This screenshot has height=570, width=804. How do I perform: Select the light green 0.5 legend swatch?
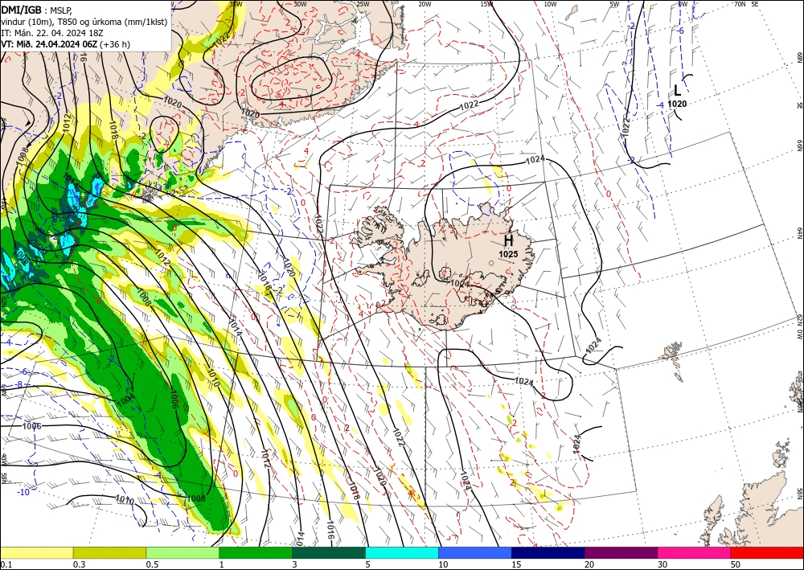point(183,553)
